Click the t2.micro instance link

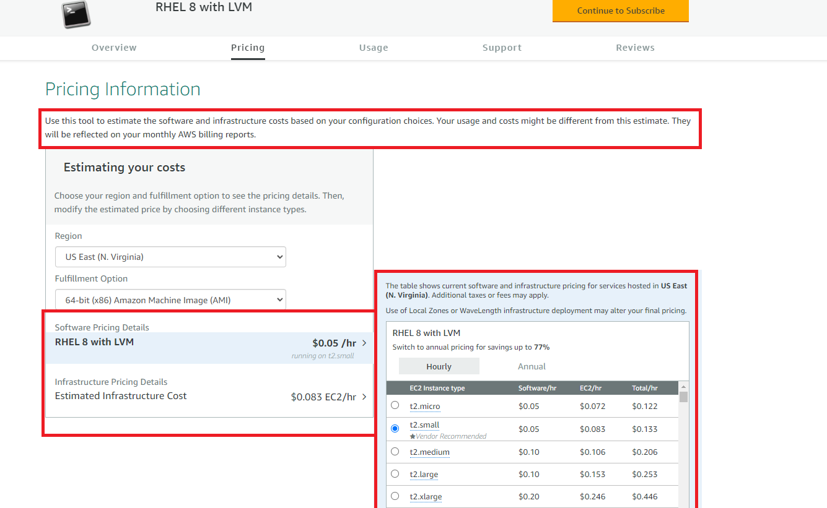425,407
